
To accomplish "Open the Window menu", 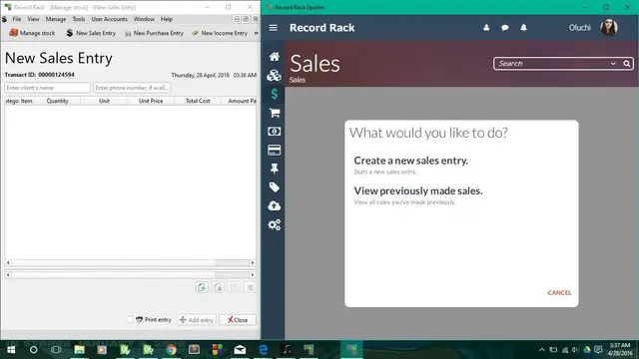I will click(x=144, y=19).
